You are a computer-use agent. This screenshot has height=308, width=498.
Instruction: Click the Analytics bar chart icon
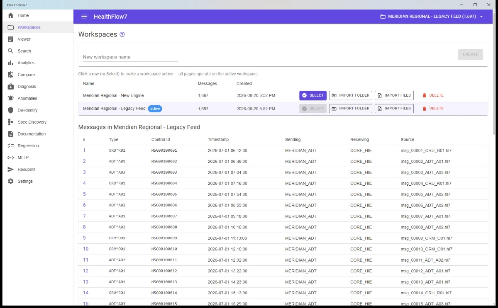(11, 63)
